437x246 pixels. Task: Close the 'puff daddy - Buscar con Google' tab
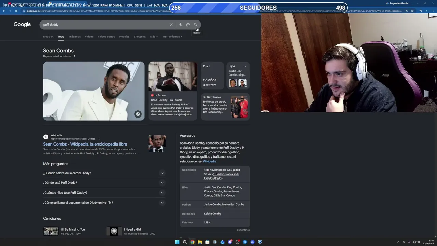(x=84, y=4)
